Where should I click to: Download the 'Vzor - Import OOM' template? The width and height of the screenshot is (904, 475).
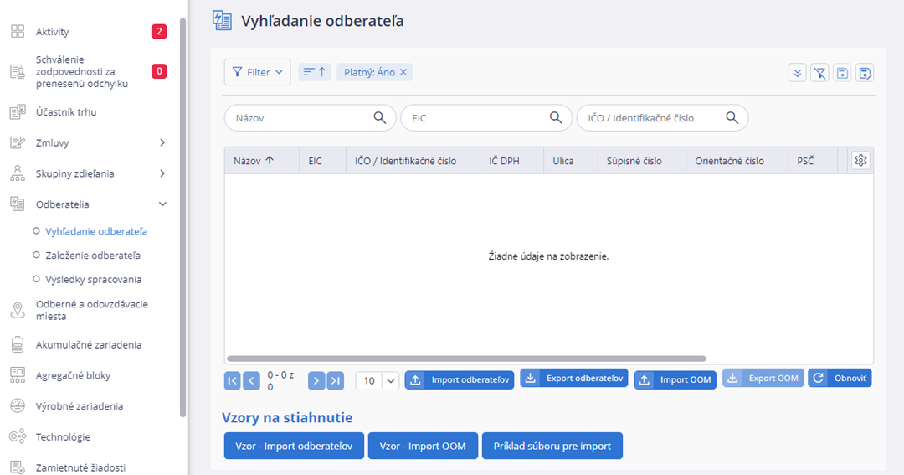click(423, 446)
